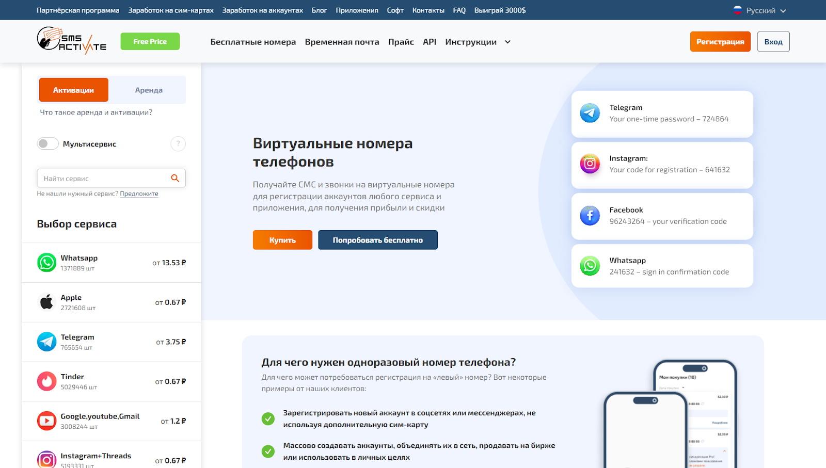The height and width of the screenshot is (468, 826).
Task: Click the Instagram icon in message card
Action: pos(590,164)
